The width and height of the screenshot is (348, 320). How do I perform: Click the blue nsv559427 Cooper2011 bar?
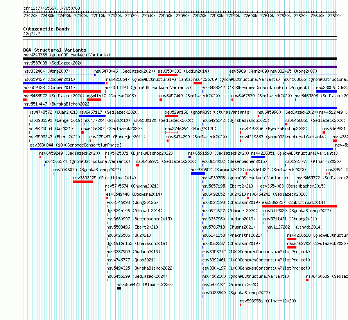64,83
